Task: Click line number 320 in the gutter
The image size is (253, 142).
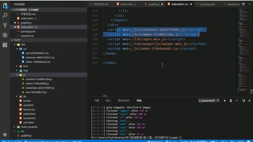Action: [95, 39]
